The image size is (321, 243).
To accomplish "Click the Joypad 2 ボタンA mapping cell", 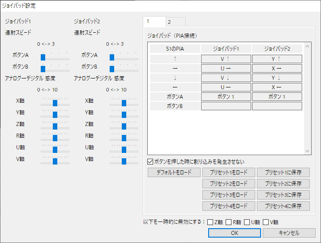I will click(x=277, y=97).
